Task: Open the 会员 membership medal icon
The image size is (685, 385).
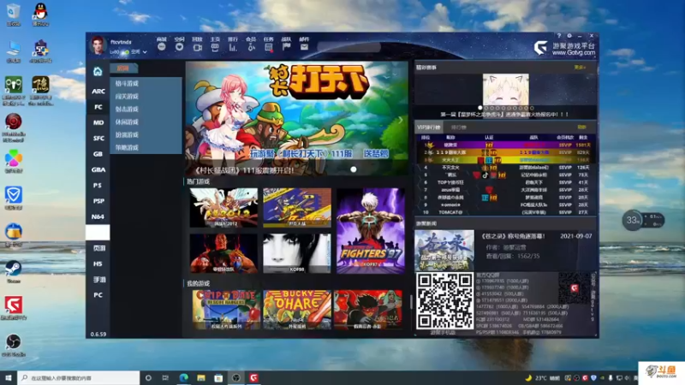Action: pos(251,47)
